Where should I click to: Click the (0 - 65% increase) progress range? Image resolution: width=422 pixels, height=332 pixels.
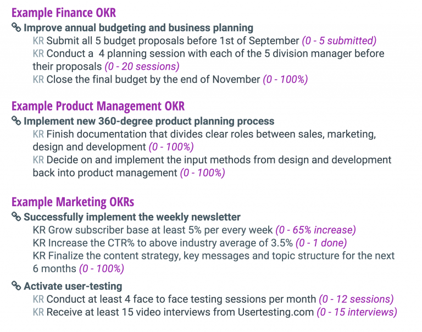coord(316,230)
